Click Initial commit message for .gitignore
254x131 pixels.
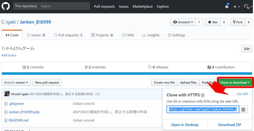pyautogui.click(x=84, y=104)
